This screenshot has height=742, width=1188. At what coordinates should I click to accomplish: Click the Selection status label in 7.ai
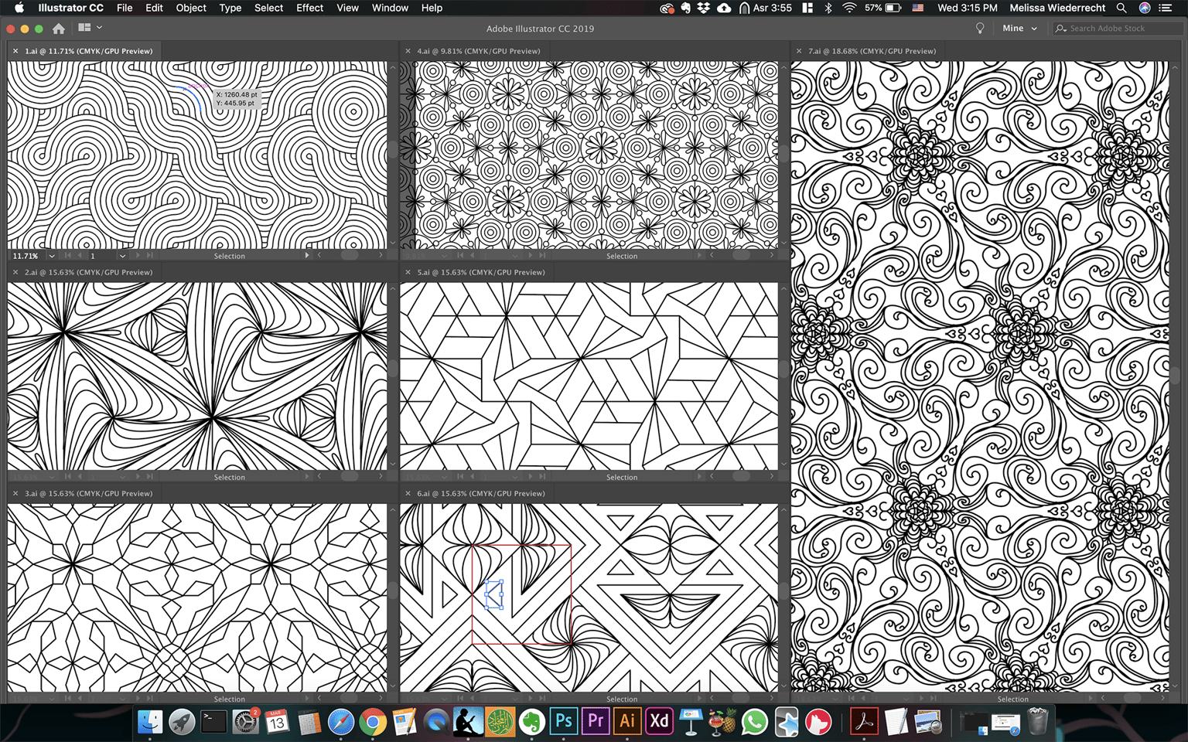1012,699
